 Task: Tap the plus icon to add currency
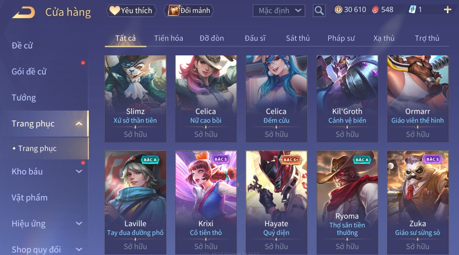pyautogui.click(x=447, y=10)
